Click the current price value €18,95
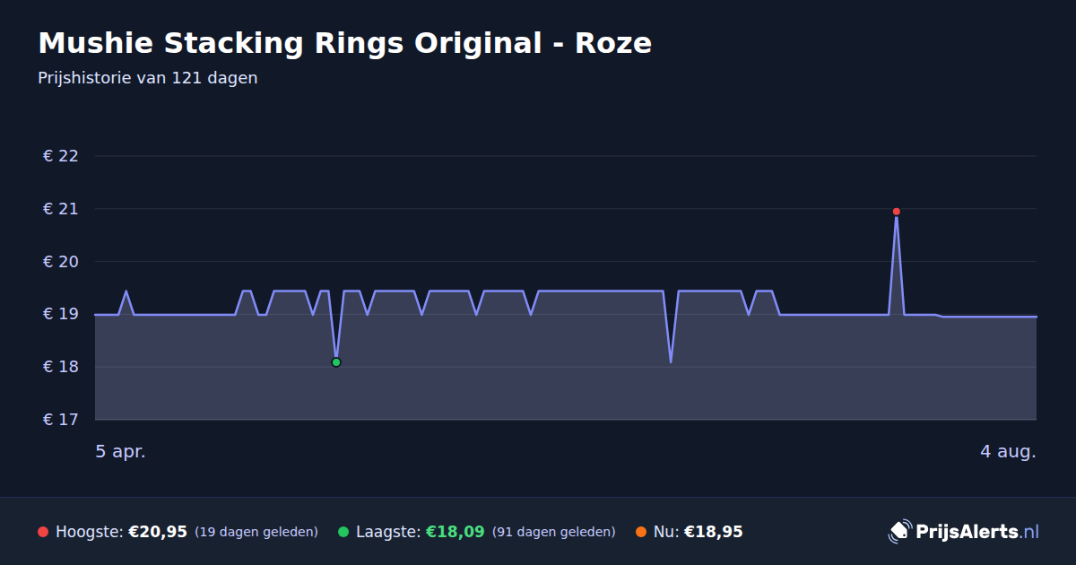Screen dimensions: 1076x565 click(714, 532)
